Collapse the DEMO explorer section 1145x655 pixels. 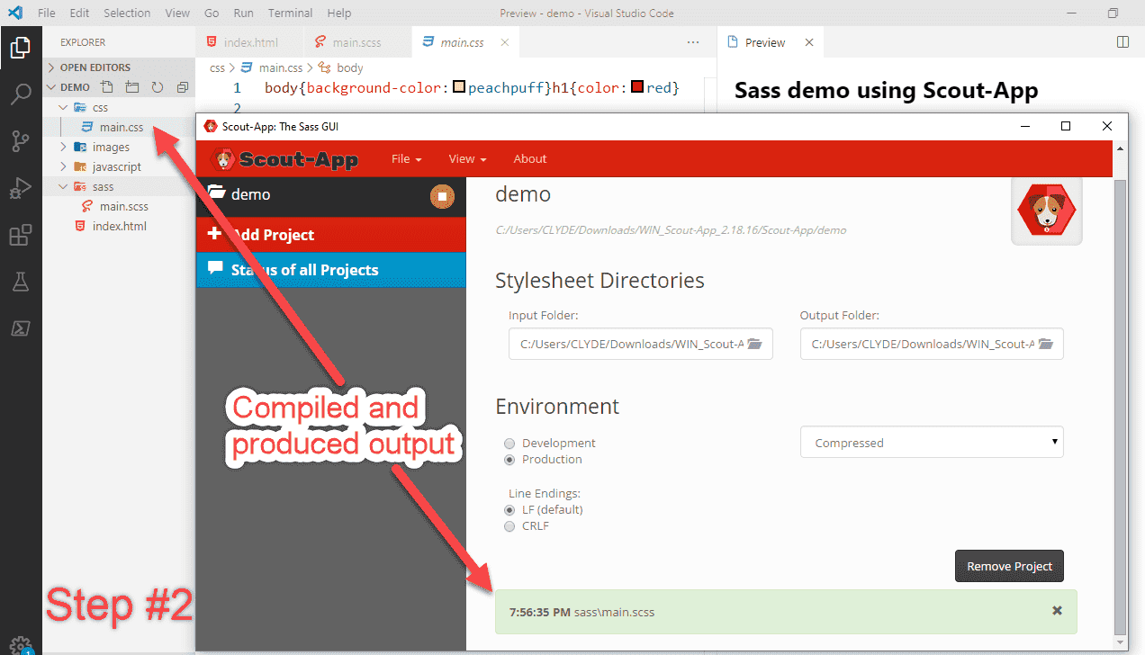51,87
